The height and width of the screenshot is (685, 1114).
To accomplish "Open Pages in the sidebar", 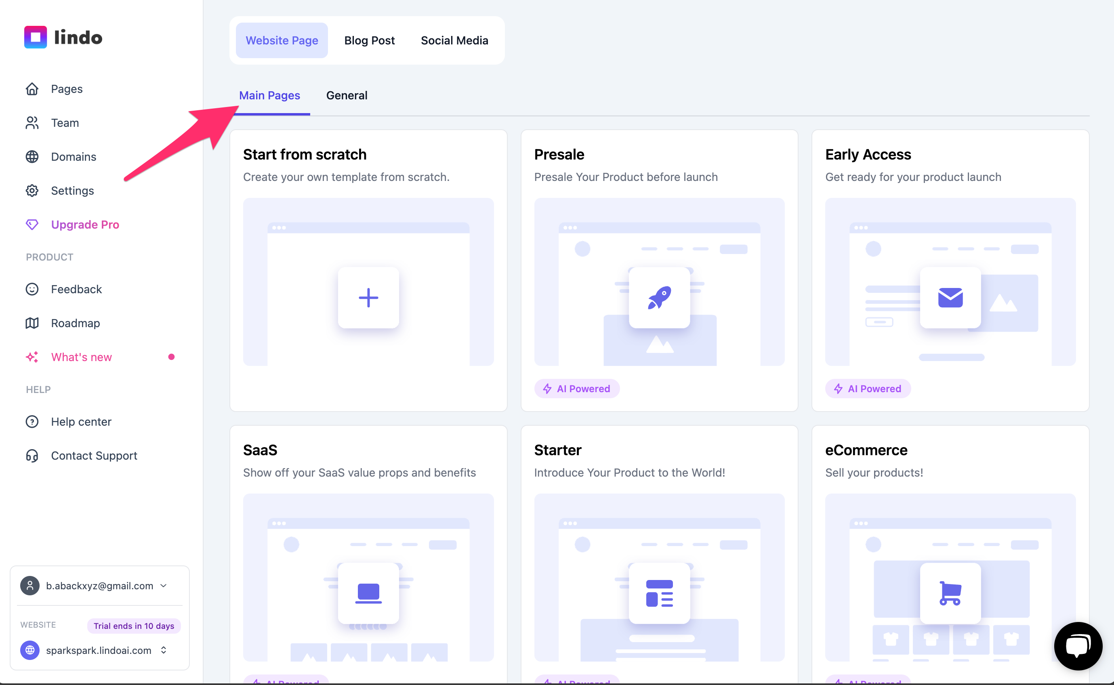I will (x=67, y=89).
